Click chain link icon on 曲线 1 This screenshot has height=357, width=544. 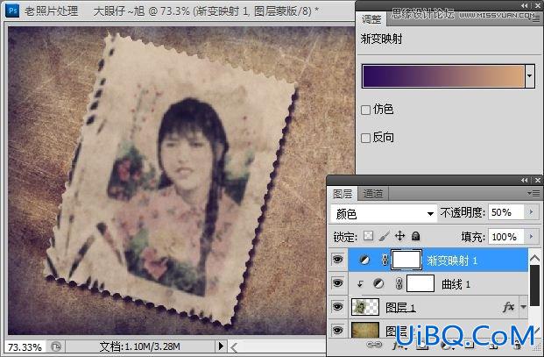[x=399, y=284]
